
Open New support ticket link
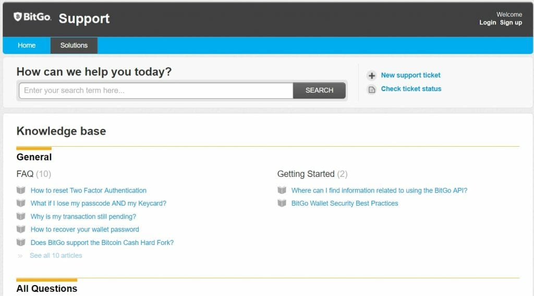point(410,75)
